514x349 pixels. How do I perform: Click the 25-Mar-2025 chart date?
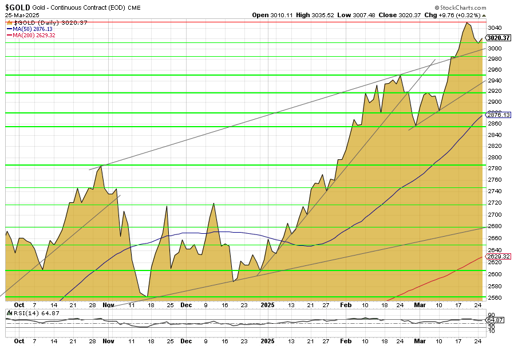pos(21,15)
